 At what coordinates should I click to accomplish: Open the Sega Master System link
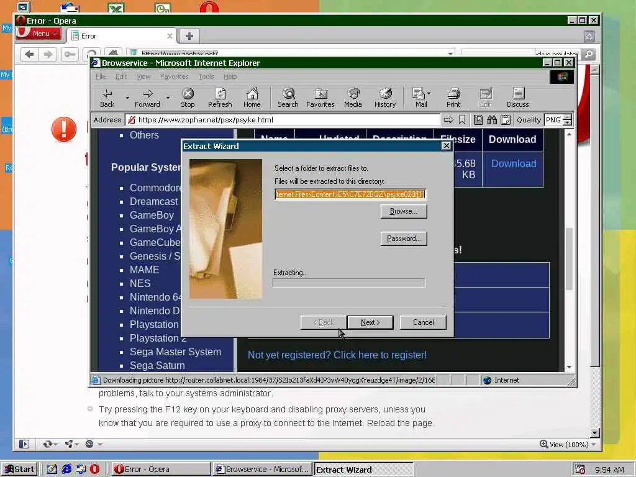click(175, 352)
